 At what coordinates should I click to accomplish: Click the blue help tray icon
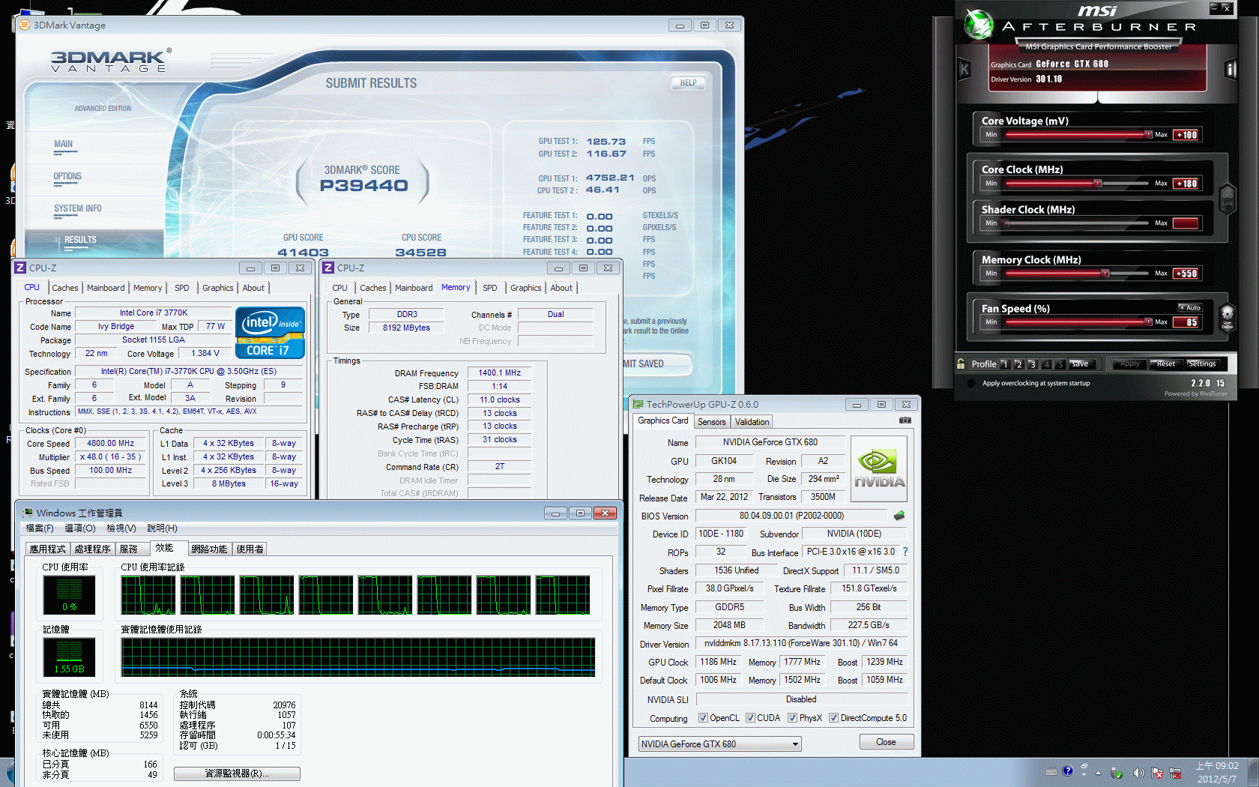pyautogui.click(x=1068, y=771)
